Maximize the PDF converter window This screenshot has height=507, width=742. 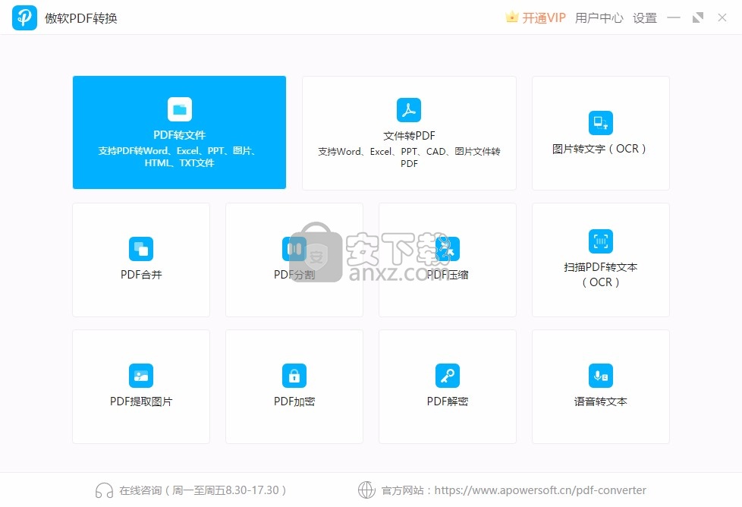[x=697, y=18]
